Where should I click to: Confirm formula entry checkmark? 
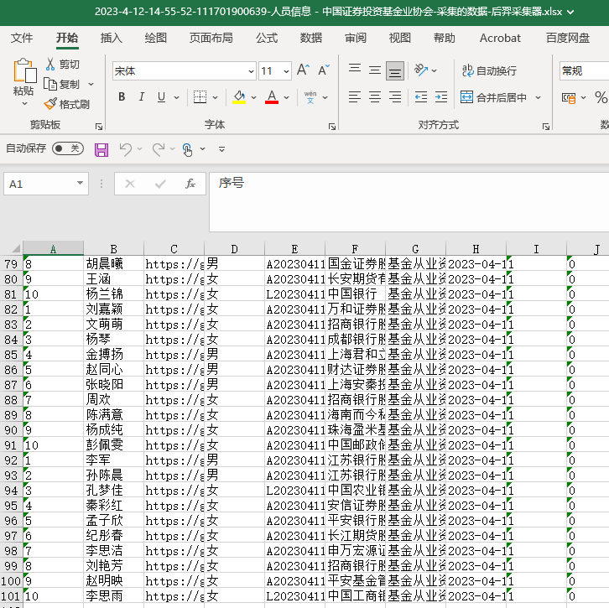[160, 184]
